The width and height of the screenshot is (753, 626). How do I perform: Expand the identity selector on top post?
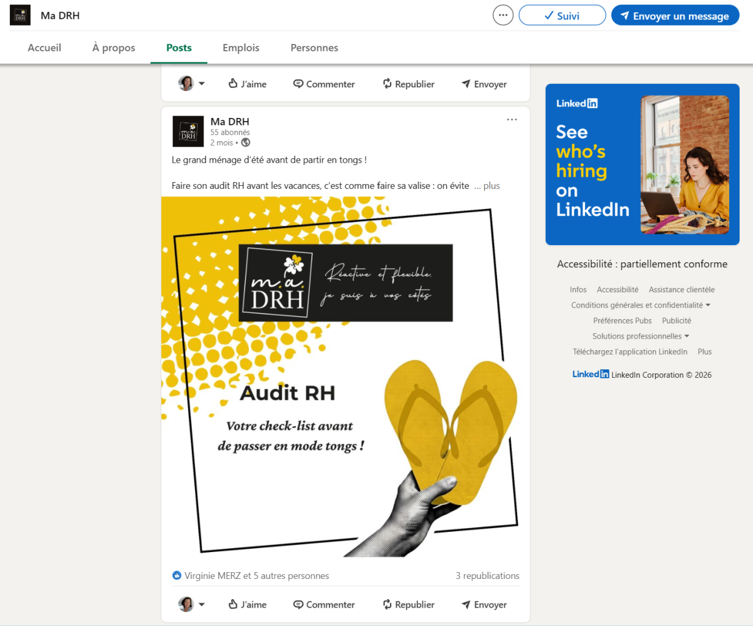[191, 84]
